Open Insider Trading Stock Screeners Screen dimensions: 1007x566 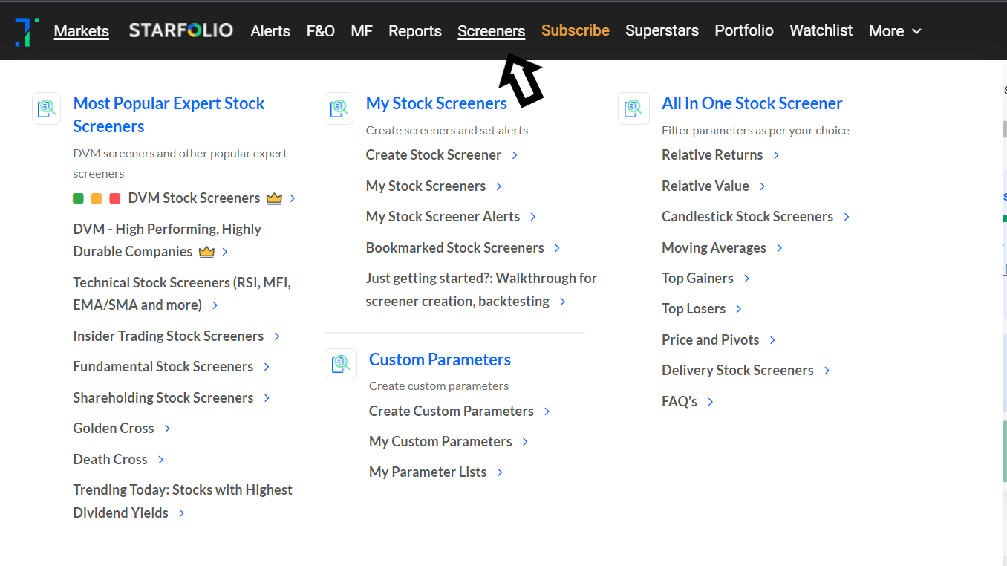tap(168, 336)
